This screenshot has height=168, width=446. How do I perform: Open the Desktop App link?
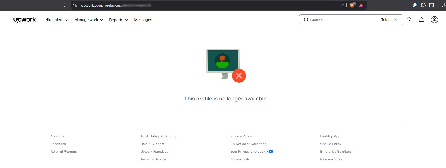(x=330, y=136)
